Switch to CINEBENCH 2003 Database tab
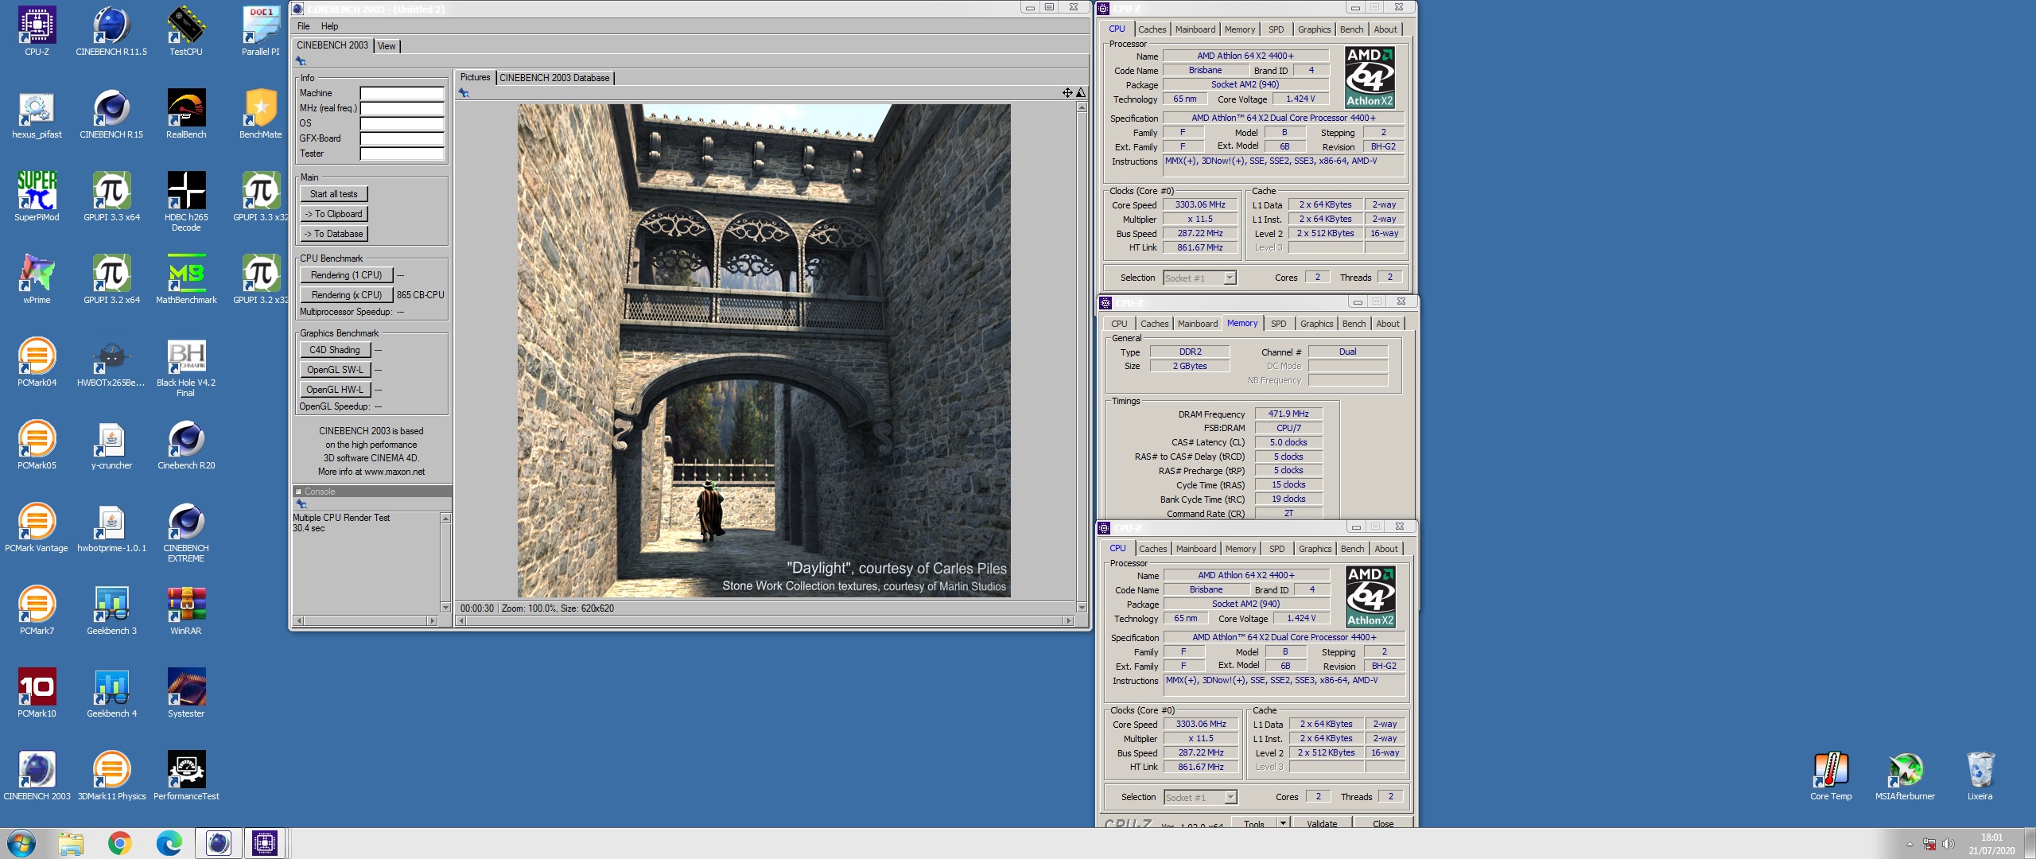This screenshot has height=859, width=2036. click(554, 78)
